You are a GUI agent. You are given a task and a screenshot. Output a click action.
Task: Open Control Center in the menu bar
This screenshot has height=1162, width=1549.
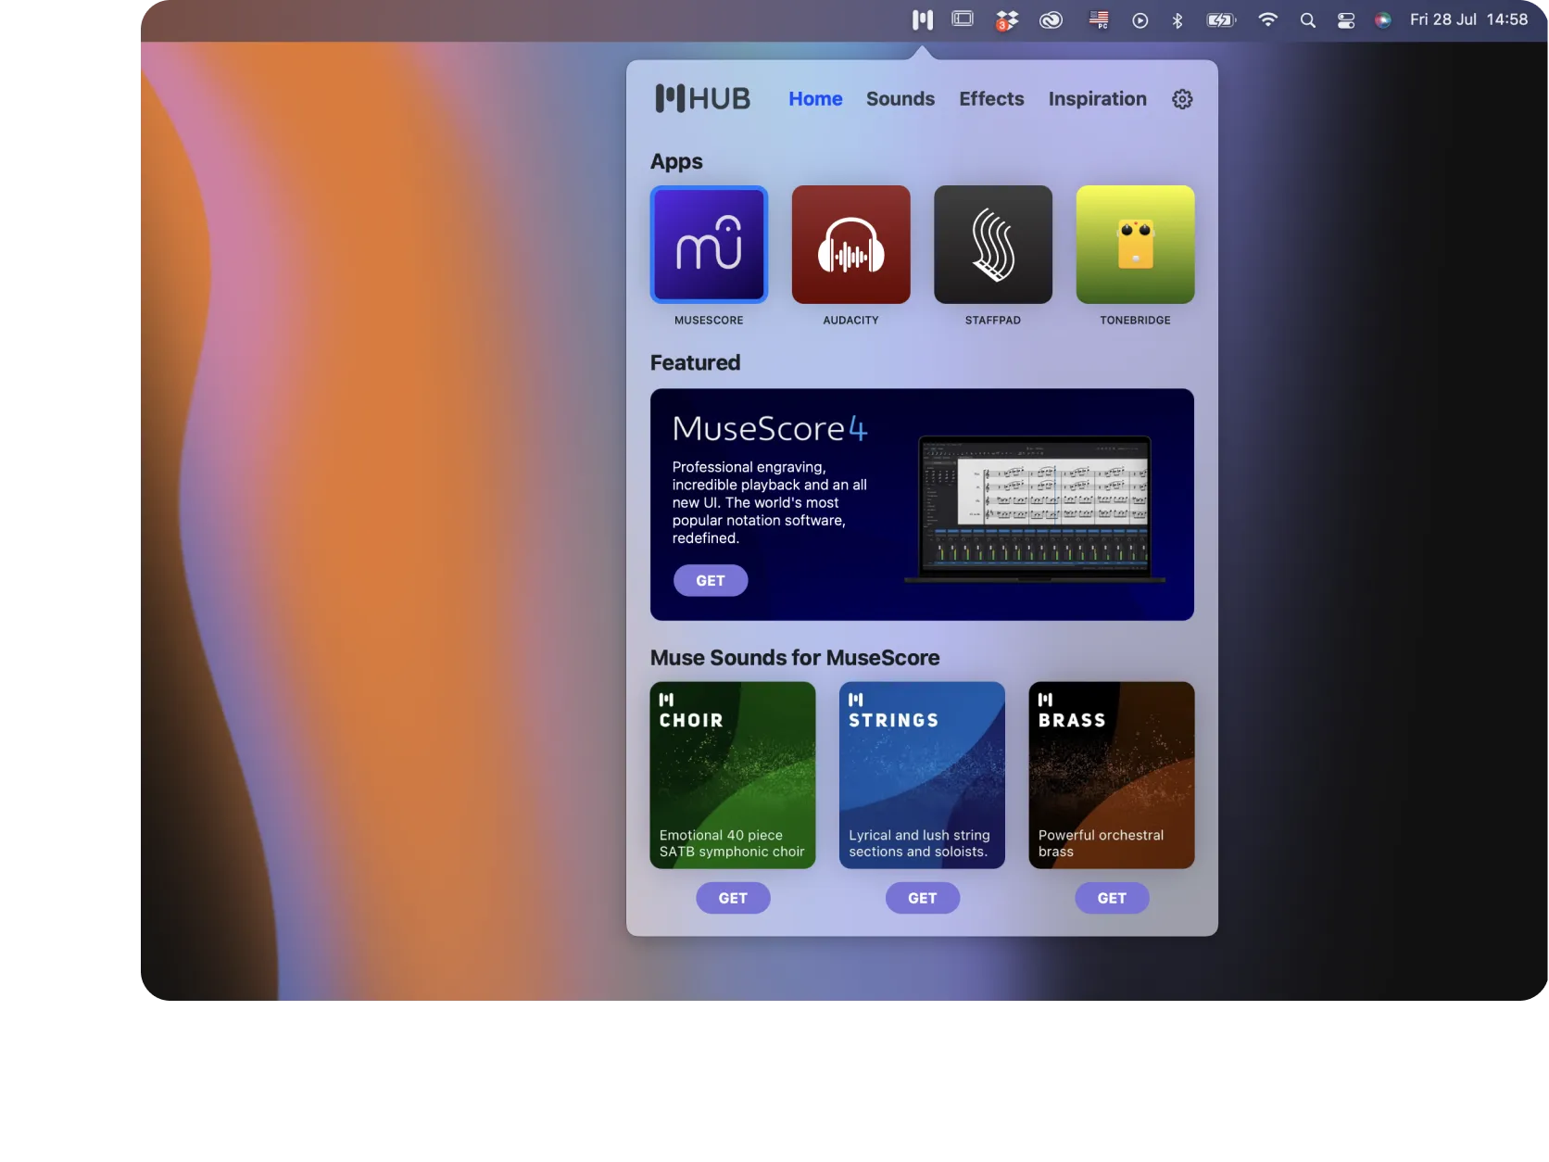1345,19
